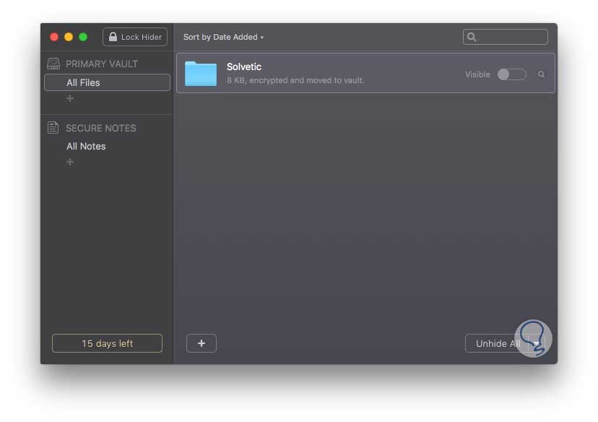The height and width of the screenshot is (422, 598).
Task: Click the magnifier icon in search box
Action: click(x=472, y=37)
